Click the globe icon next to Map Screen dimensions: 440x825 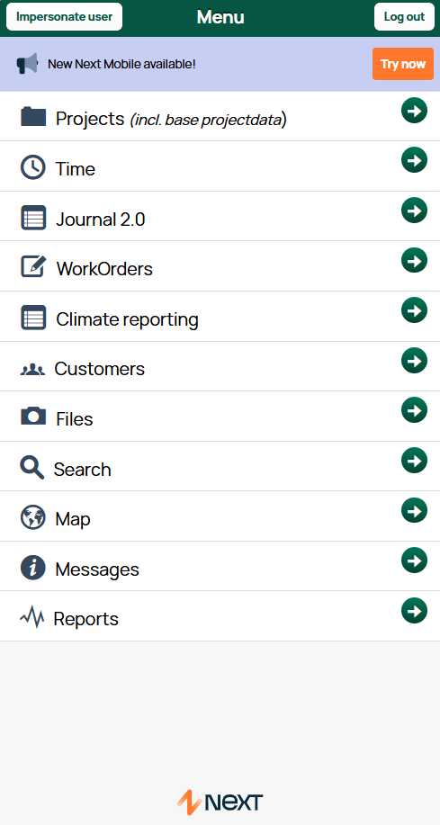click(33, 516)
